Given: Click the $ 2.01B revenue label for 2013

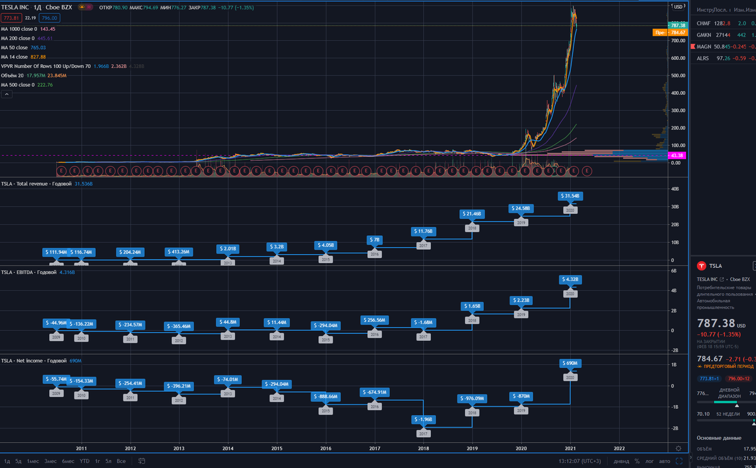Looking at the screenshot, I should (228, 248).
